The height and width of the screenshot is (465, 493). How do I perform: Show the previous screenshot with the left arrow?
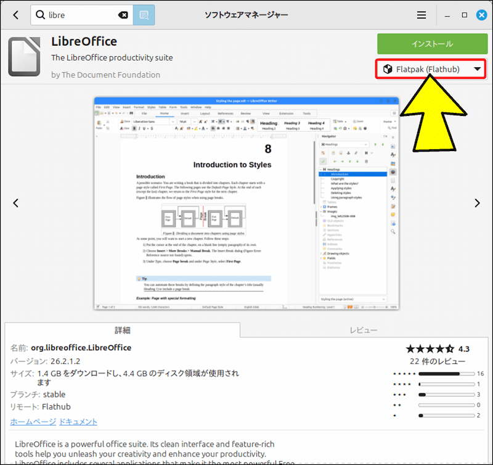click(x=16, y=202)
